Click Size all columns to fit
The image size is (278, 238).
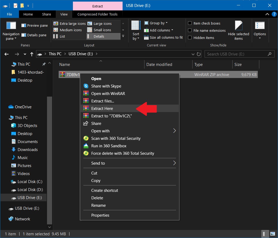[163, 38]
